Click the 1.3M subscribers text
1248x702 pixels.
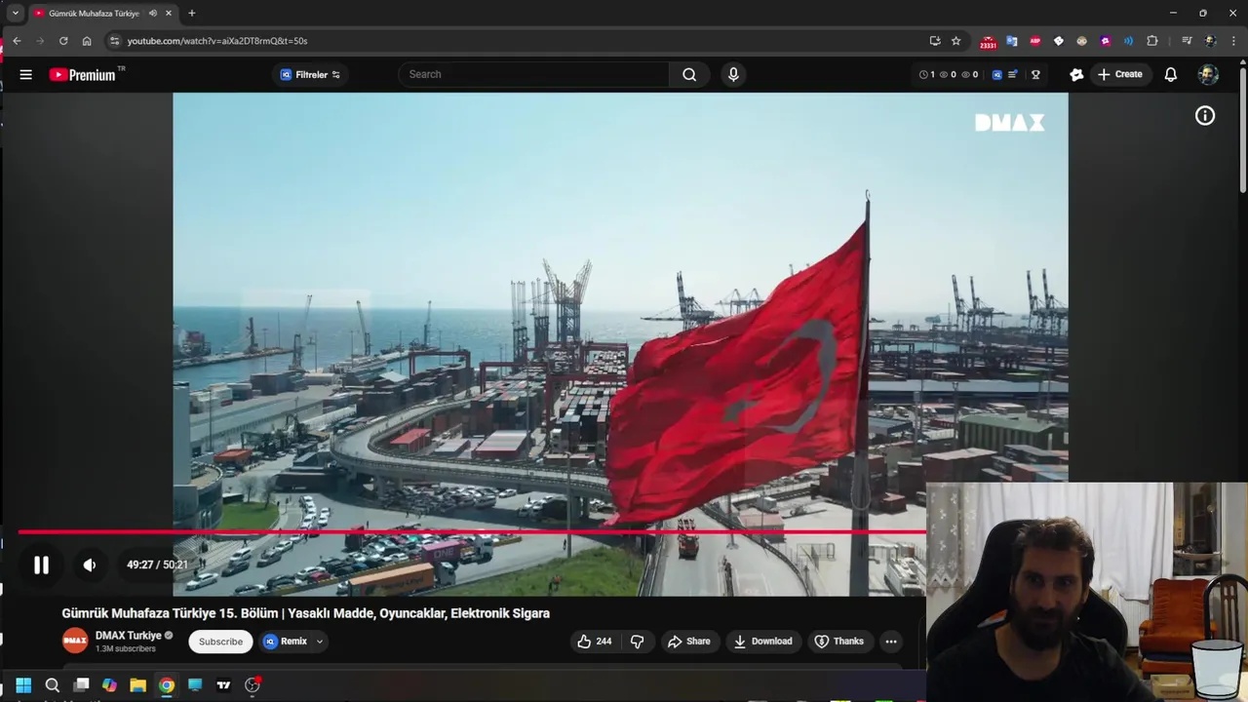pyautogui.click(x=126, y=649)
